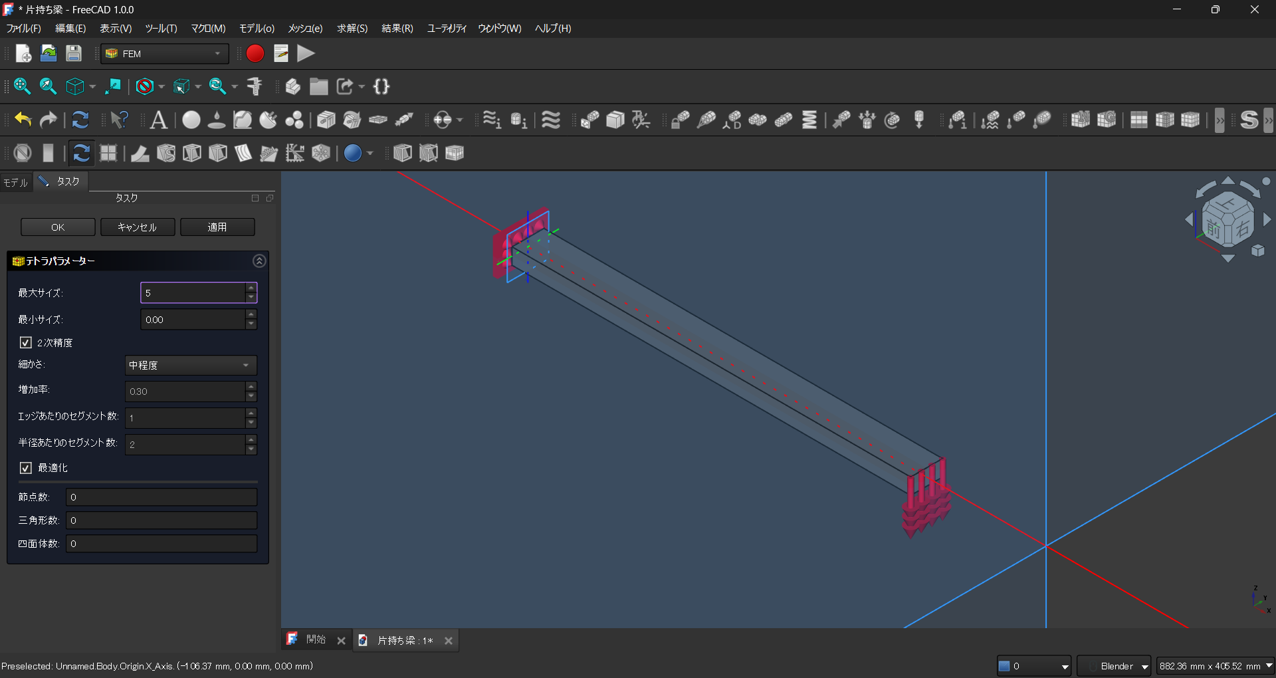Click the fluid material droplet icon
This screenshot has width=1276, height=678.
(217, 120)
